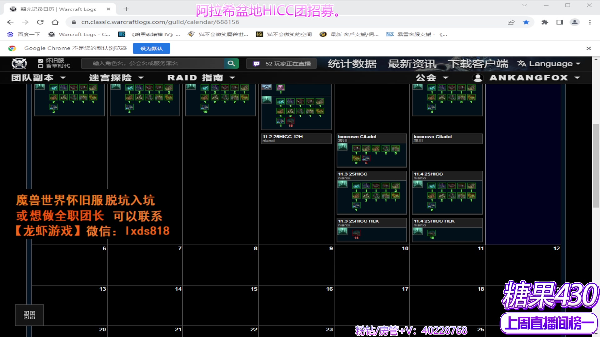Expand the 团队副本 raids dropdown
This screenshot has width=600, height=337.
38,78
